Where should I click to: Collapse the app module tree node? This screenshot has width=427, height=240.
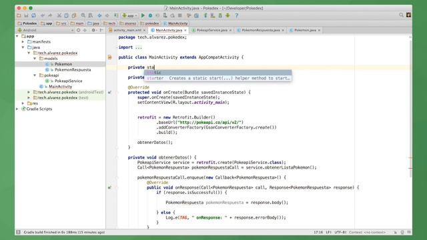click(17, 36)
